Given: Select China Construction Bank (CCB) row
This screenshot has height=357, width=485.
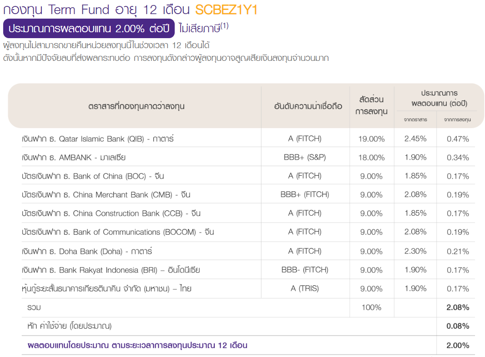Looking at the screenshot, I should [248, 213].
